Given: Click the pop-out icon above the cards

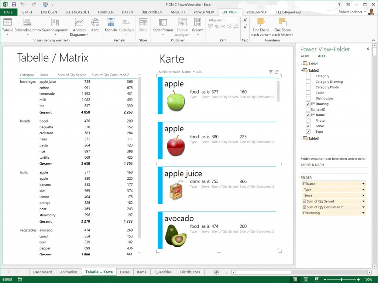Looking at the screenshot, I should click(276, 72).
